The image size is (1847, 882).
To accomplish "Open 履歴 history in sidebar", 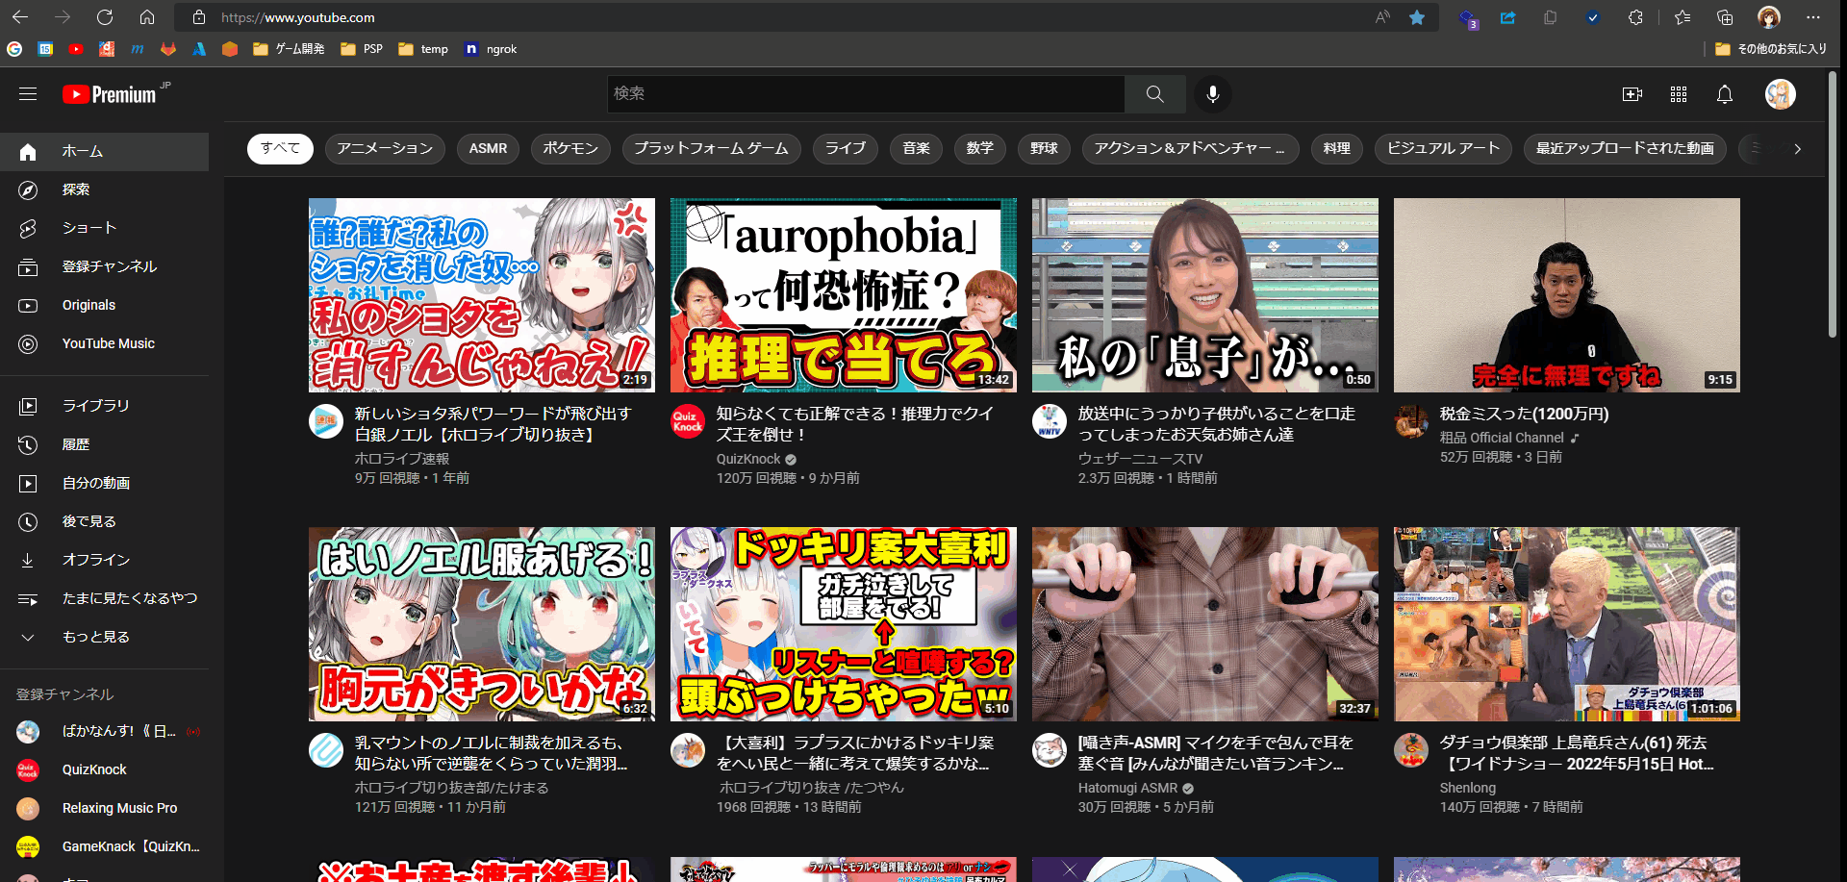I will [104, 445].
